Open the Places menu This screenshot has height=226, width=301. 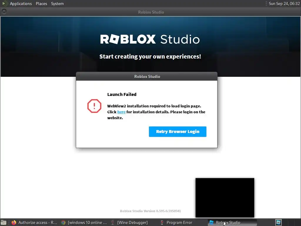point(41,4)
